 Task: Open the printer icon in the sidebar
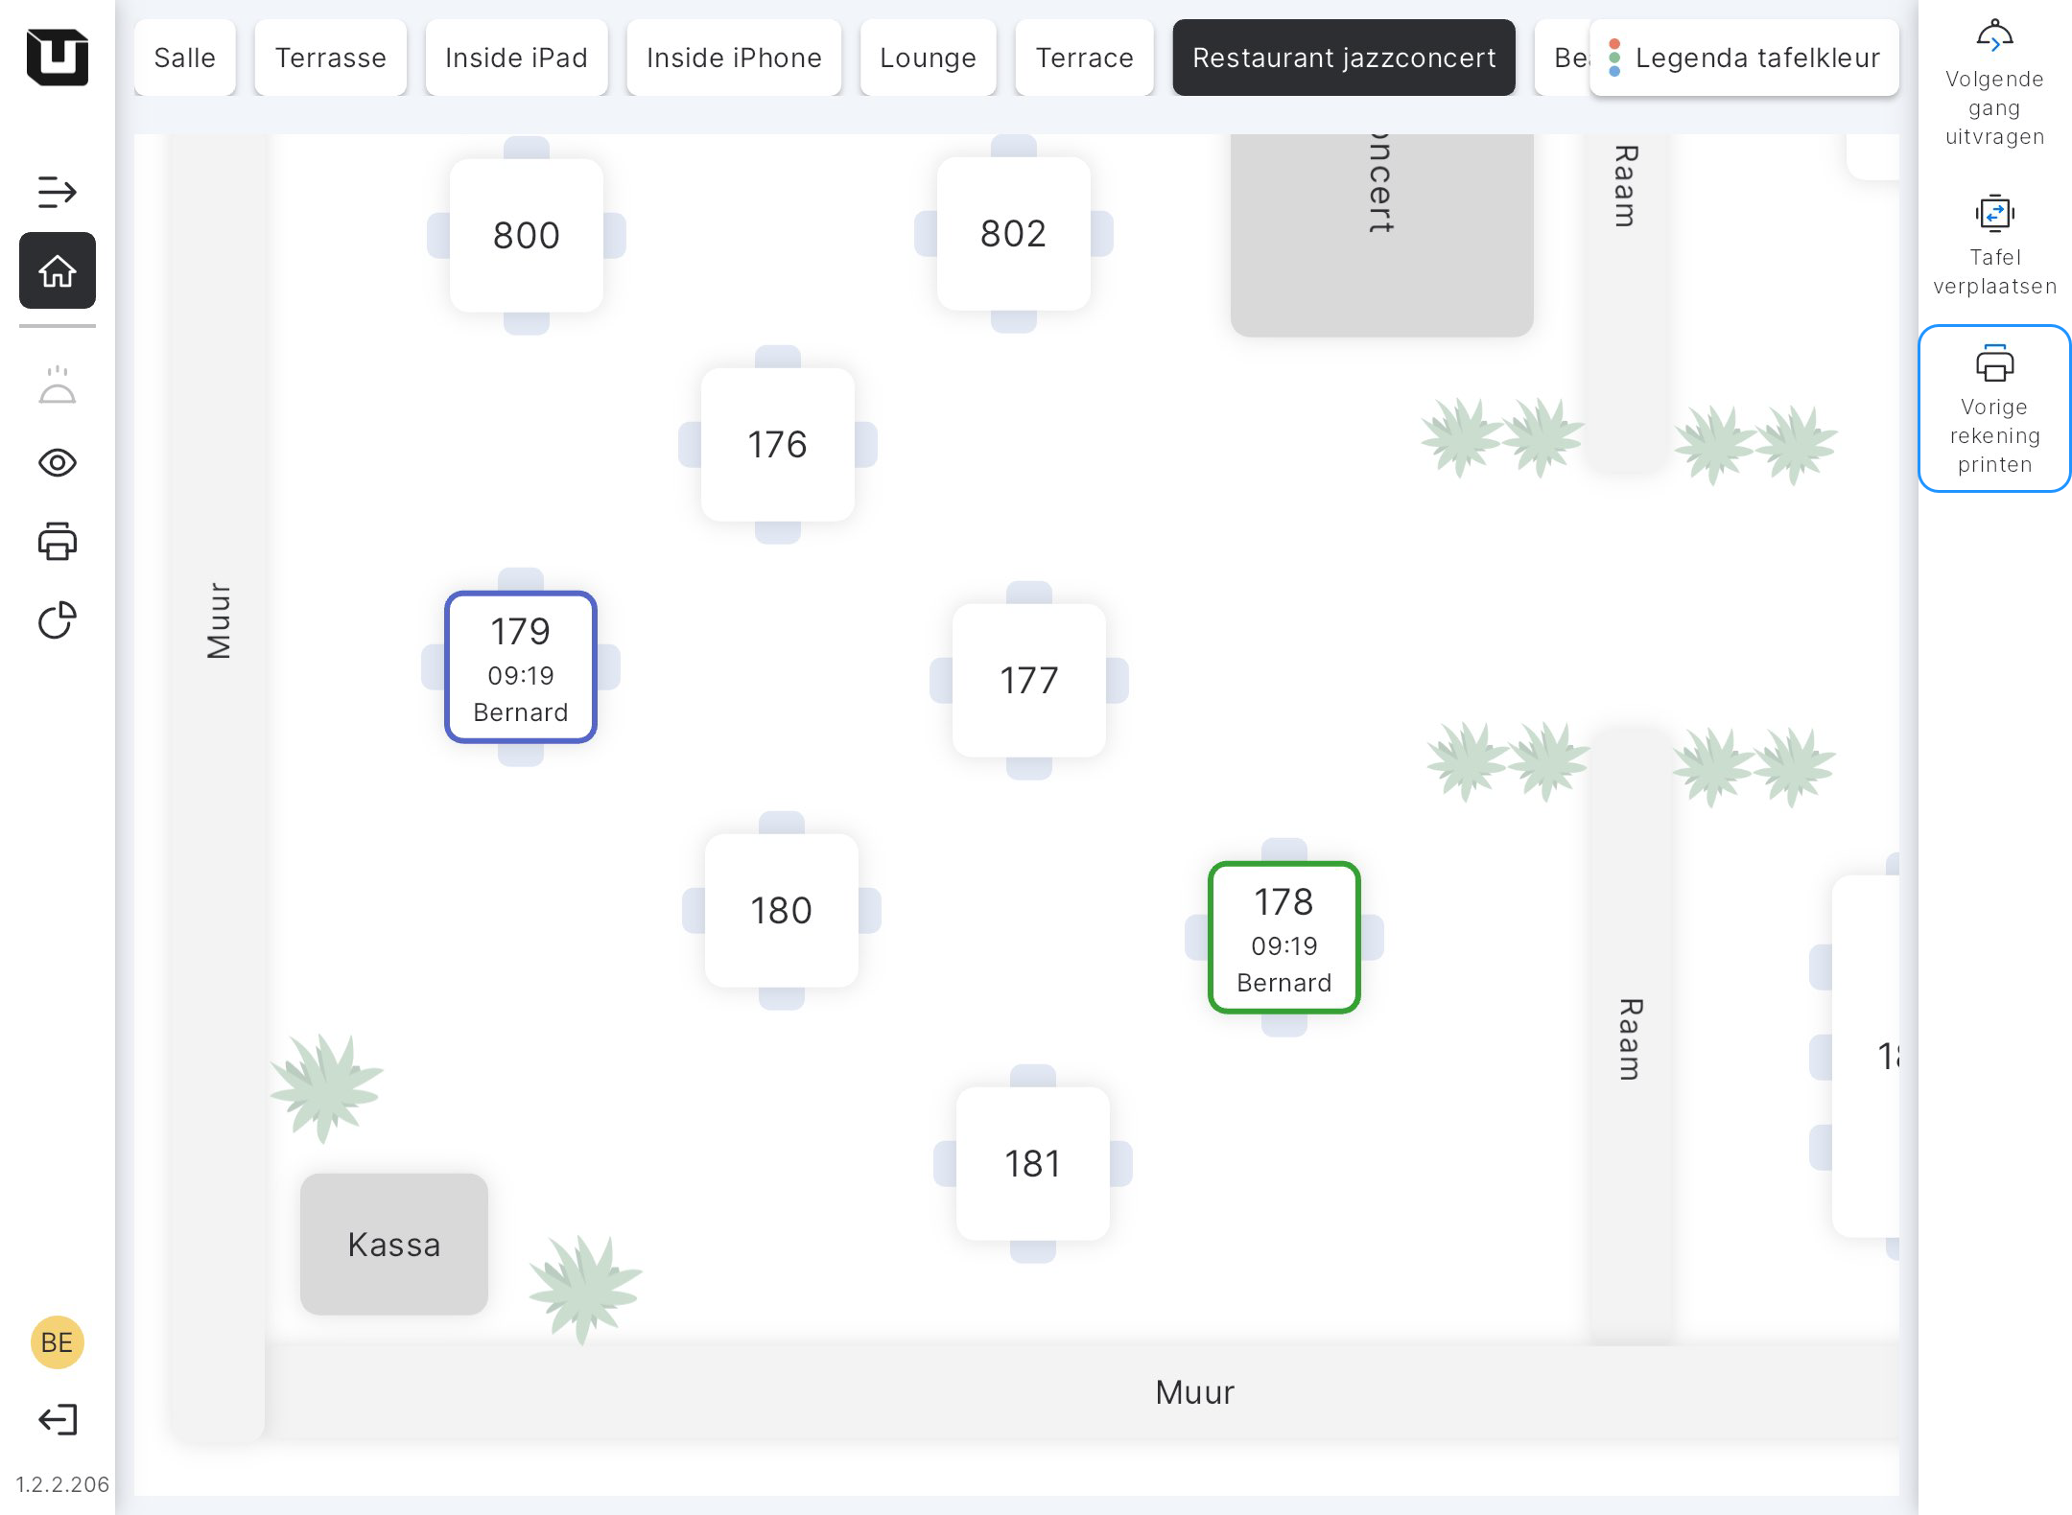click(x=57, y=542)
